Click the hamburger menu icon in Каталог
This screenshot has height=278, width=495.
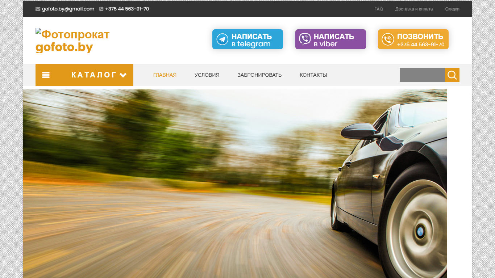coord(46,75)
